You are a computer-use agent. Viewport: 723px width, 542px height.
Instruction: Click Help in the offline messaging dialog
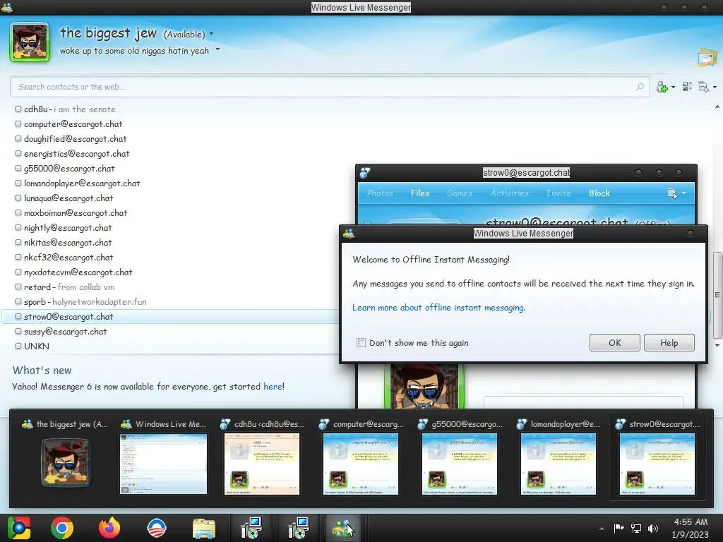click(669, 342)
